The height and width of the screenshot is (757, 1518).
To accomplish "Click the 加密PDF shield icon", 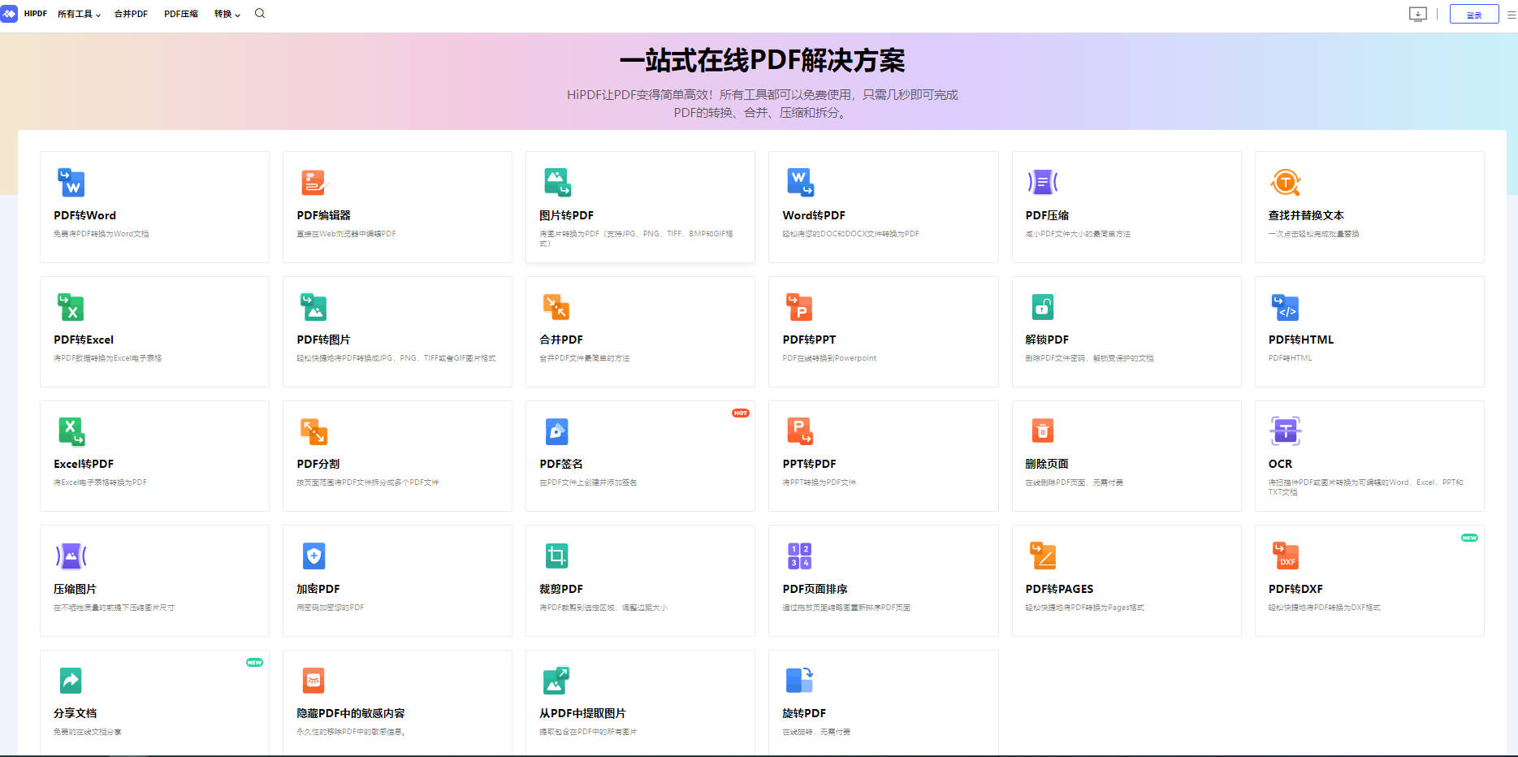I will point(314,556).
